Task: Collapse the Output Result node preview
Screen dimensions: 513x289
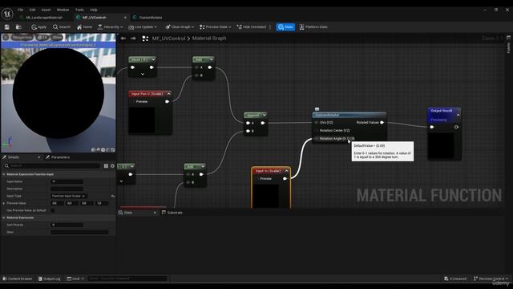Action: point(458,115)
